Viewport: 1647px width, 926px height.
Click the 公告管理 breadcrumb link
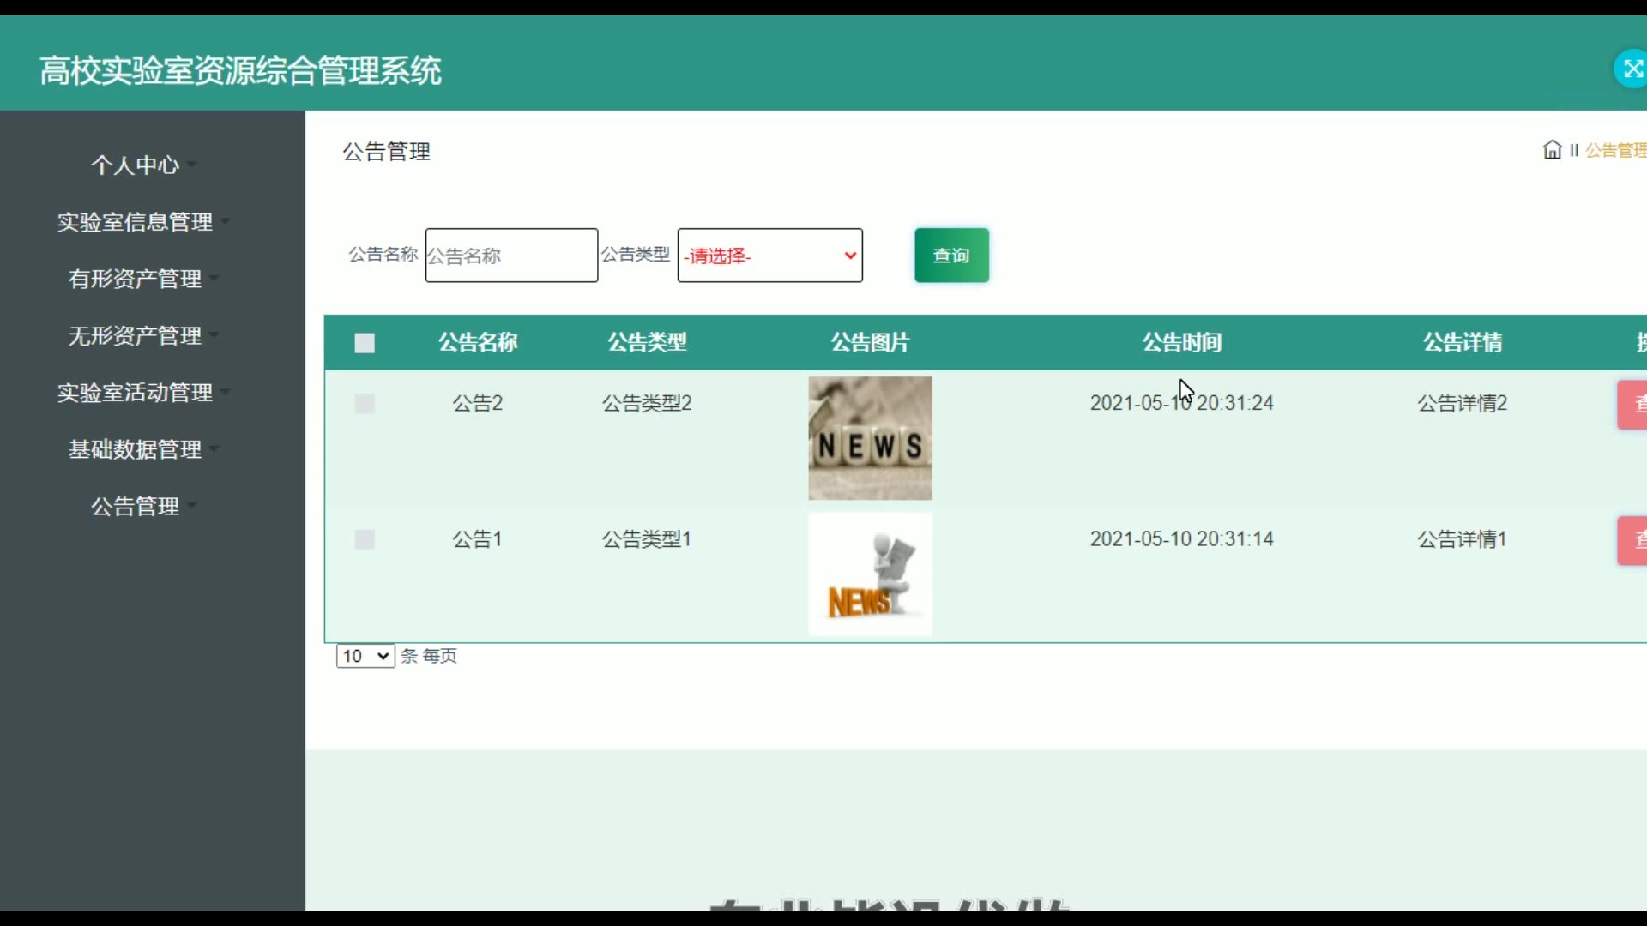coord(1614,151)
